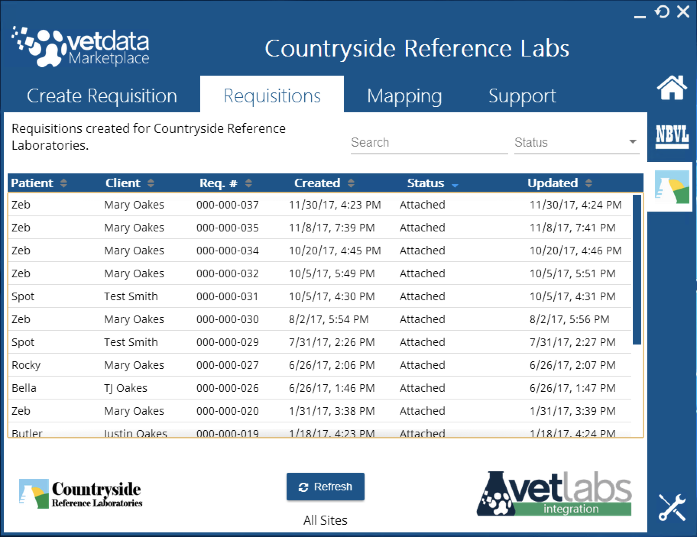Viewport: 697px width, 537px height.
Task: Select requisition 000-000-031
Action: (319, 296)
